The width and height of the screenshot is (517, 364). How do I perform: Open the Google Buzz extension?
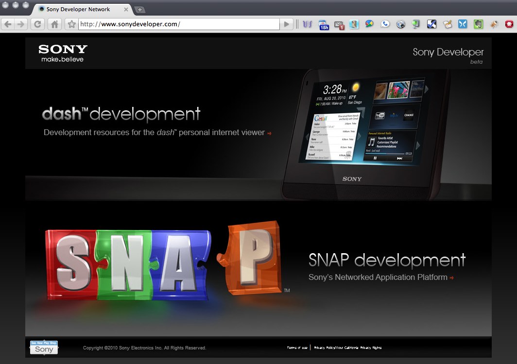[369, 24]
